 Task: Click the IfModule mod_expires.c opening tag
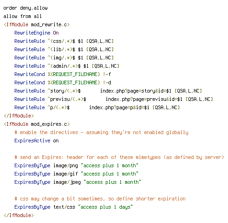click(37, 124)
